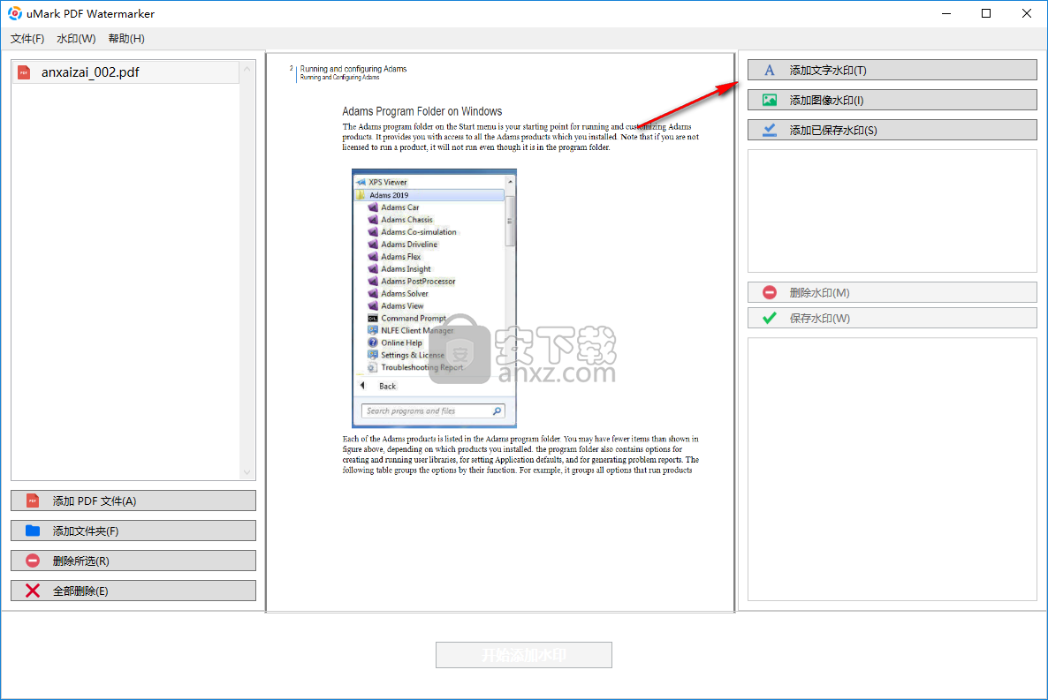Clear all files with 全部删除(E)
Image resolution: width=1048 pixels, height=700 pixels.
coord(133,591)
